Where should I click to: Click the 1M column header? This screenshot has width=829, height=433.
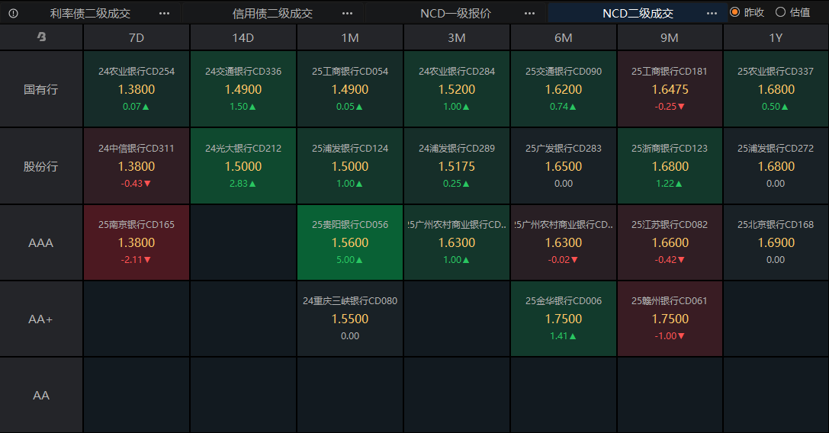[350, 37]
